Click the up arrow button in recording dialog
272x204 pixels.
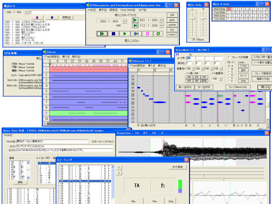pyautogui.click(x=119, y=167)
